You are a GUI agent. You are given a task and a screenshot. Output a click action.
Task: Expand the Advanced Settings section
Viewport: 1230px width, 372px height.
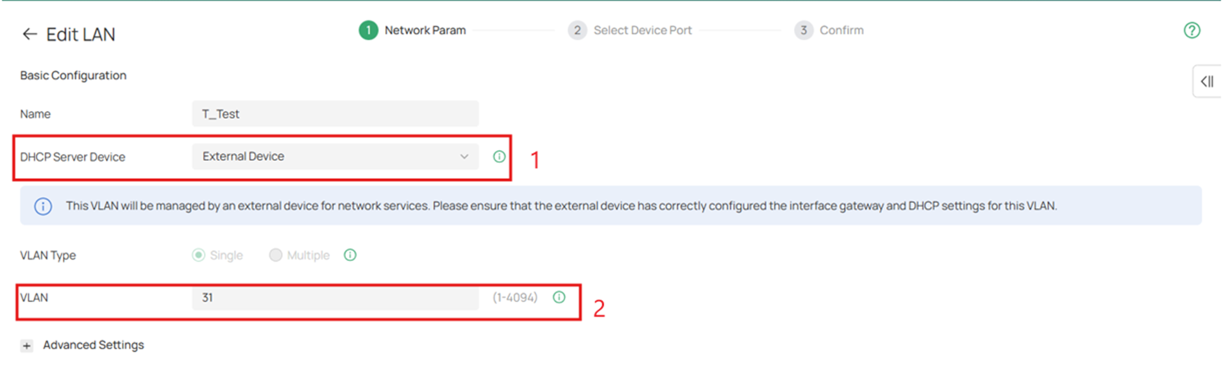[x=26, y=345]
